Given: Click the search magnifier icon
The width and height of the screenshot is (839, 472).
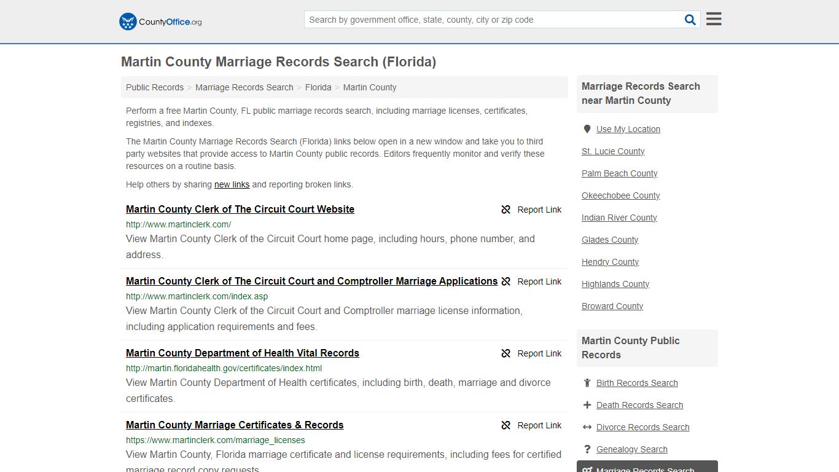Looking at the screenshot, I should [x=690, y=20].
